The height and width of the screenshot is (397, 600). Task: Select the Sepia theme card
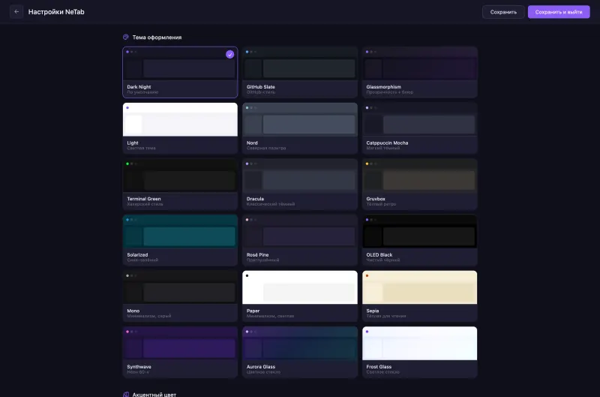(x=419, y=296)
